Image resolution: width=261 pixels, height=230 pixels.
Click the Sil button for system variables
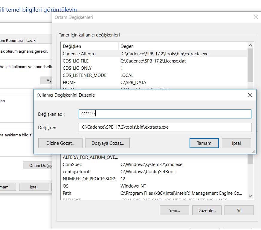(x=239, y=210)
